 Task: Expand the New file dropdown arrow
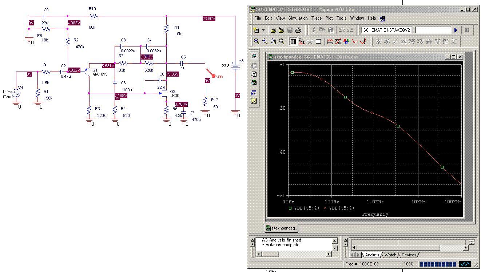263,30
